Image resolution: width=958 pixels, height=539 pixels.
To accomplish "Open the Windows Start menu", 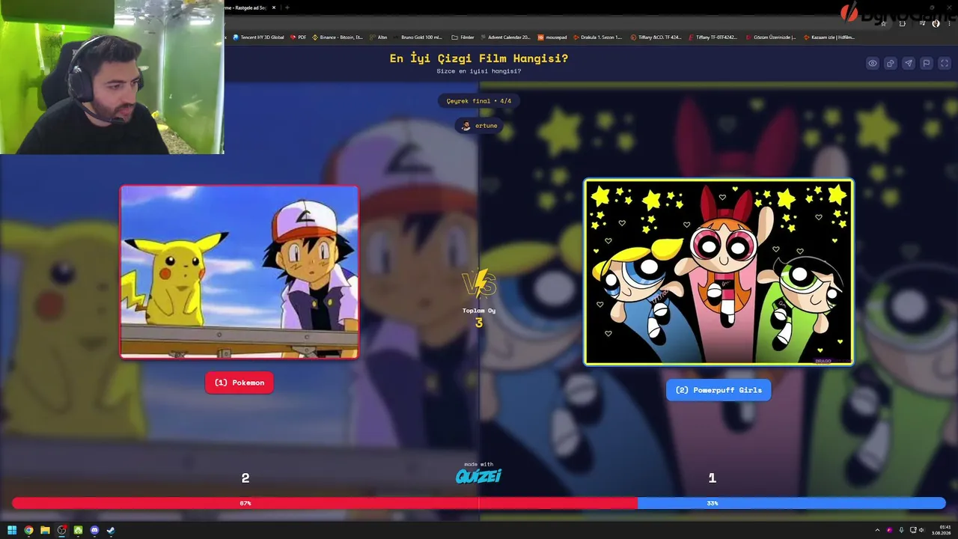I will coord(12,531).
